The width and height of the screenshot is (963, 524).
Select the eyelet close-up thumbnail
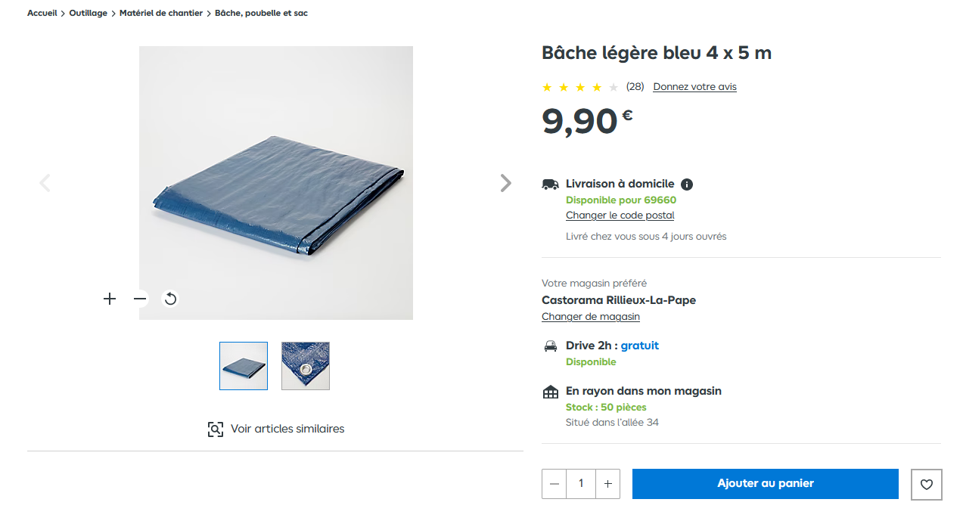306,366
